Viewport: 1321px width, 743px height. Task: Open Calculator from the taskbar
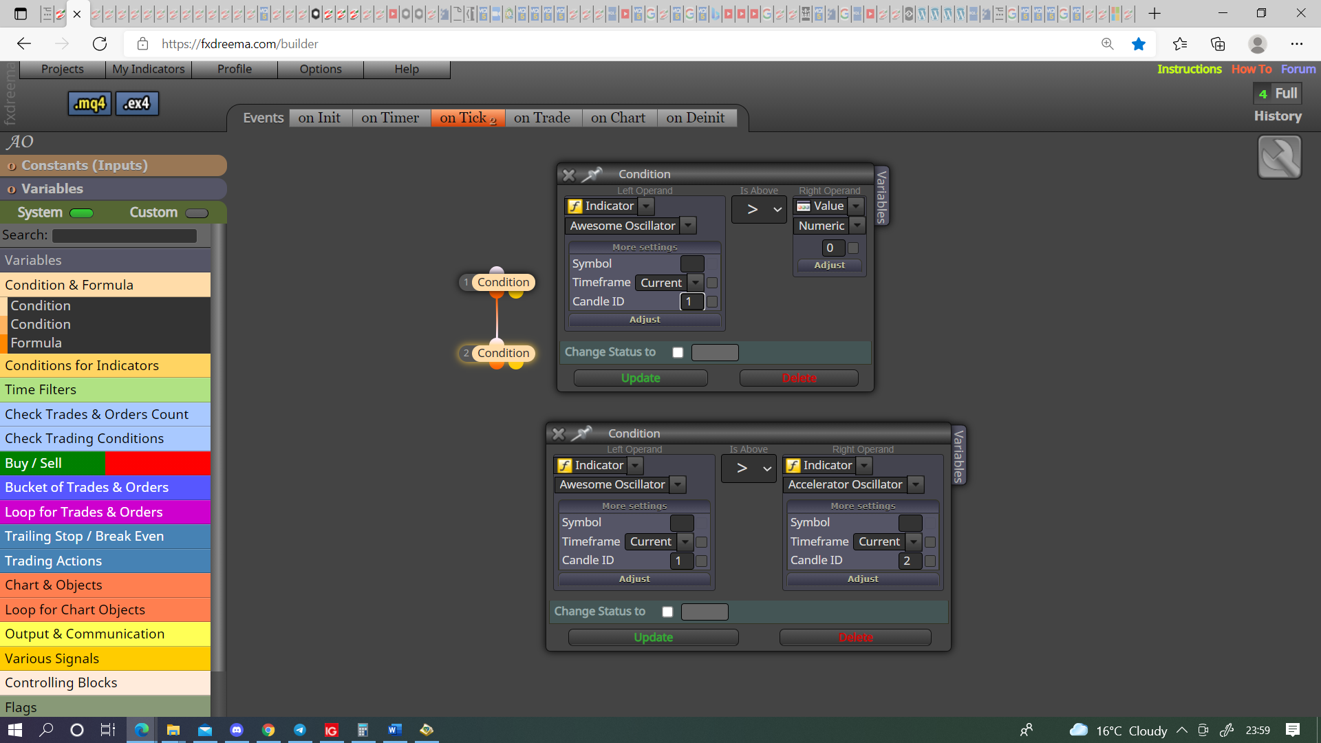point(363,730)
